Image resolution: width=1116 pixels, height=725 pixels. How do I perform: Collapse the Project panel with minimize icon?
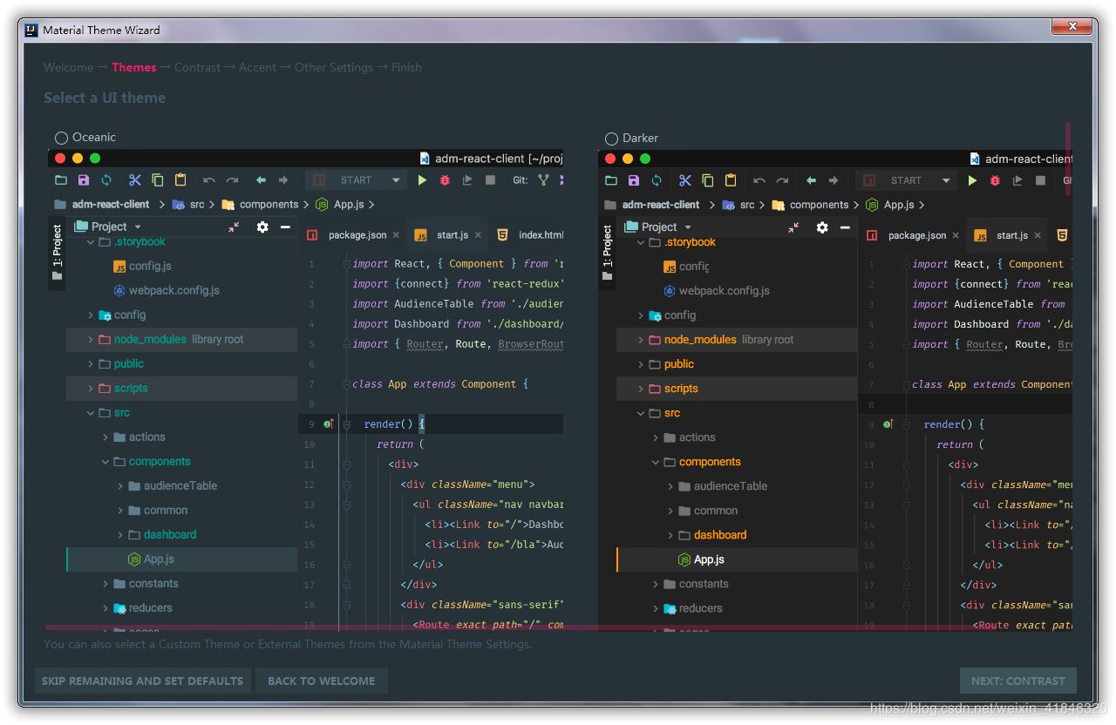coord(287,227)
